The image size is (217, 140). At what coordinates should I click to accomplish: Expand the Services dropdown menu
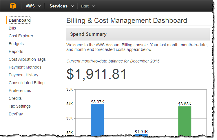pos(61,6)
